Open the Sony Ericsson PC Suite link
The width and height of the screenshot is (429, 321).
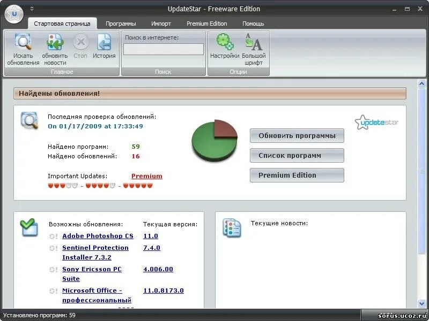(x=92, y=274)
